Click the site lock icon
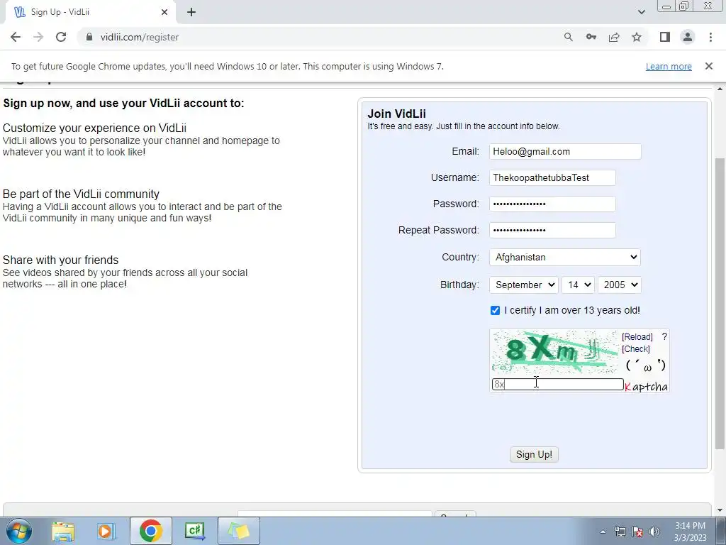Screen dimensions: 726x545 pos(89,37)
